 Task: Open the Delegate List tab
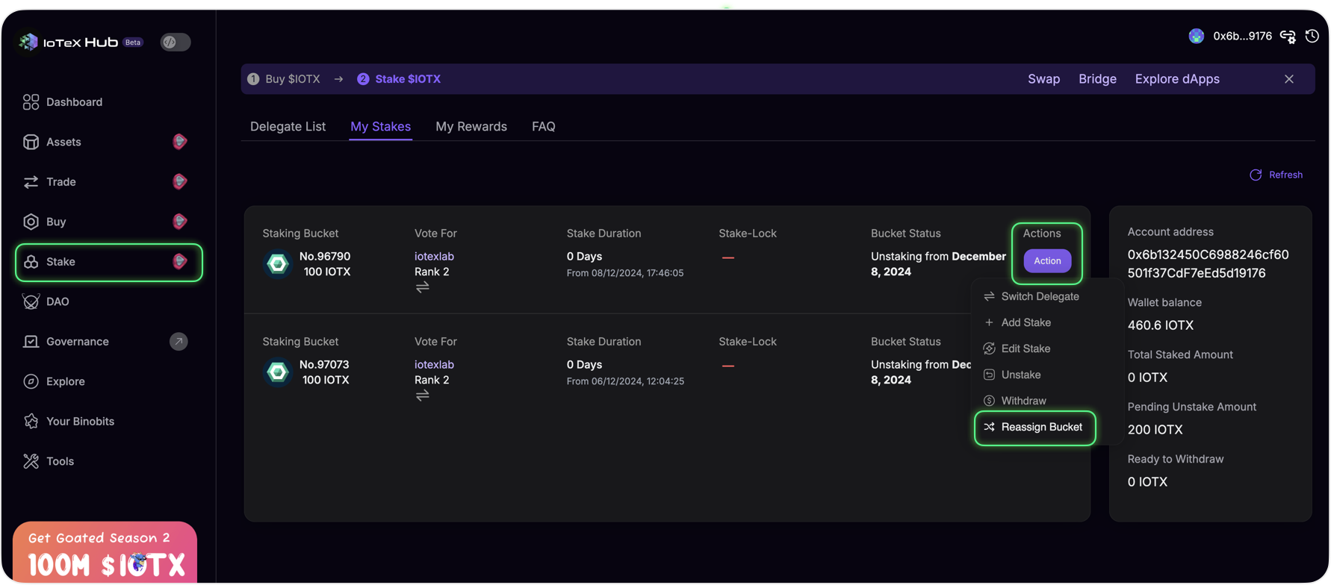point(288,127)
